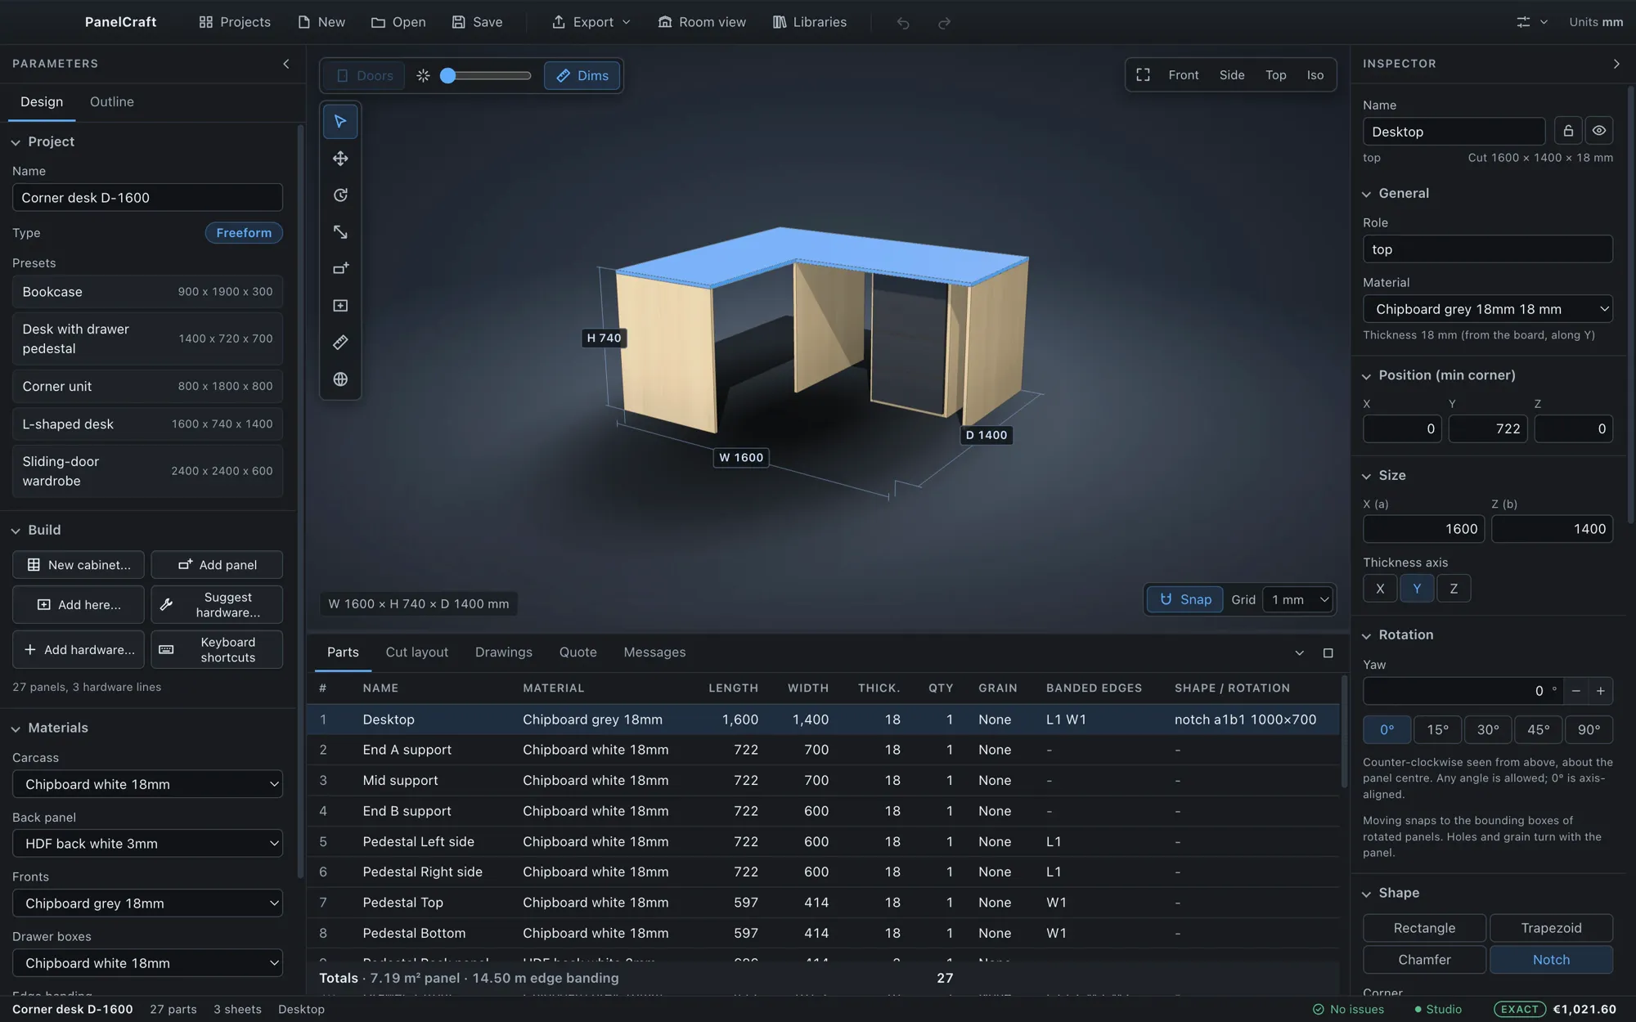Adjust the exploded view slider handle
This screenshot has height=1022, width=1636.
click(x=447, y=76)
